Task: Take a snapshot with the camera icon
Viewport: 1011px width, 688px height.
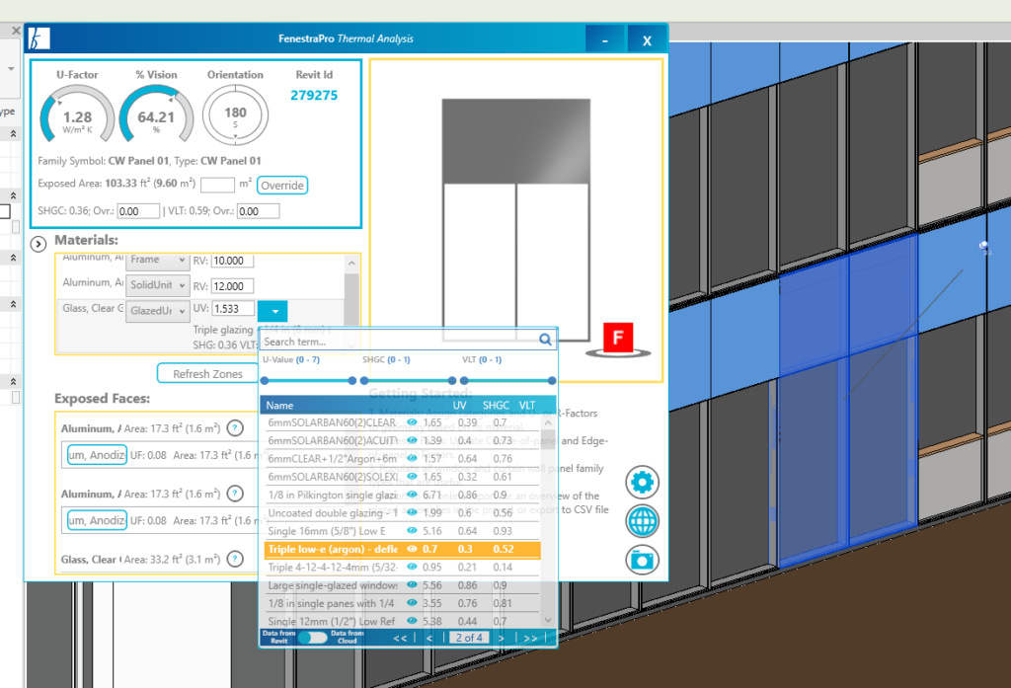Action: (642, 560)
